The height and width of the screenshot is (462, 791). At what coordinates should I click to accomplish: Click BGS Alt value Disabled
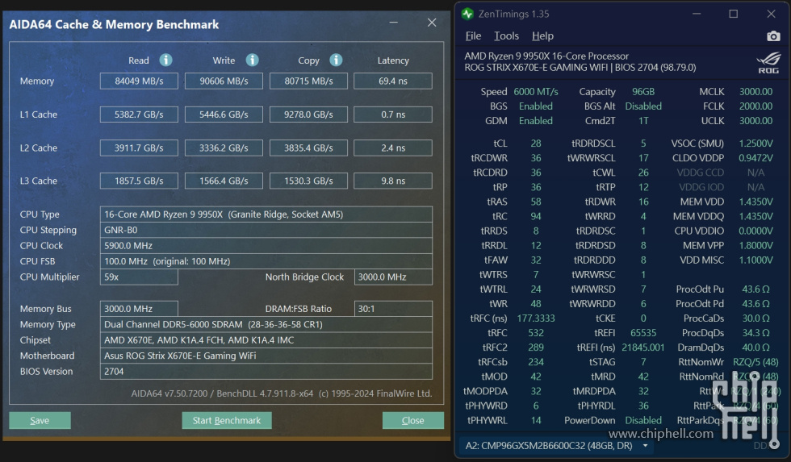coord(643,106)
